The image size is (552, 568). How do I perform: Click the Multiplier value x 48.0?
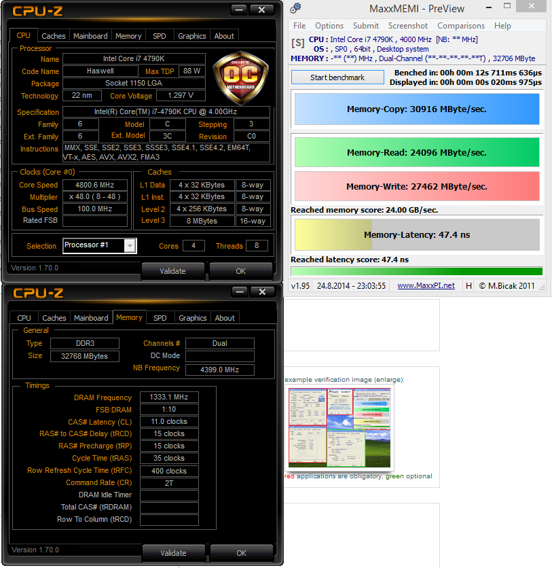pyautogui.click(x=95, y=197)
